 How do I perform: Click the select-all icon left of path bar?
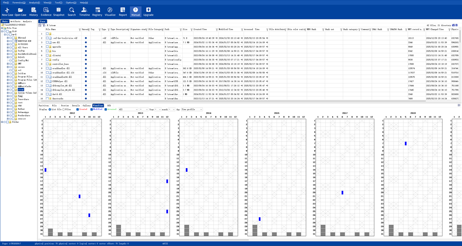coord(40,25)
